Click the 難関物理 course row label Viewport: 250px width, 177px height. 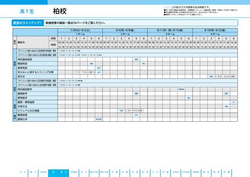coord(37,115)
